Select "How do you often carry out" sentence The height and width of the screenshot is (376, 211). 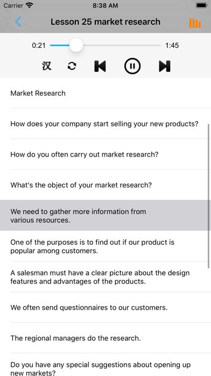click(x=105, y=154)
